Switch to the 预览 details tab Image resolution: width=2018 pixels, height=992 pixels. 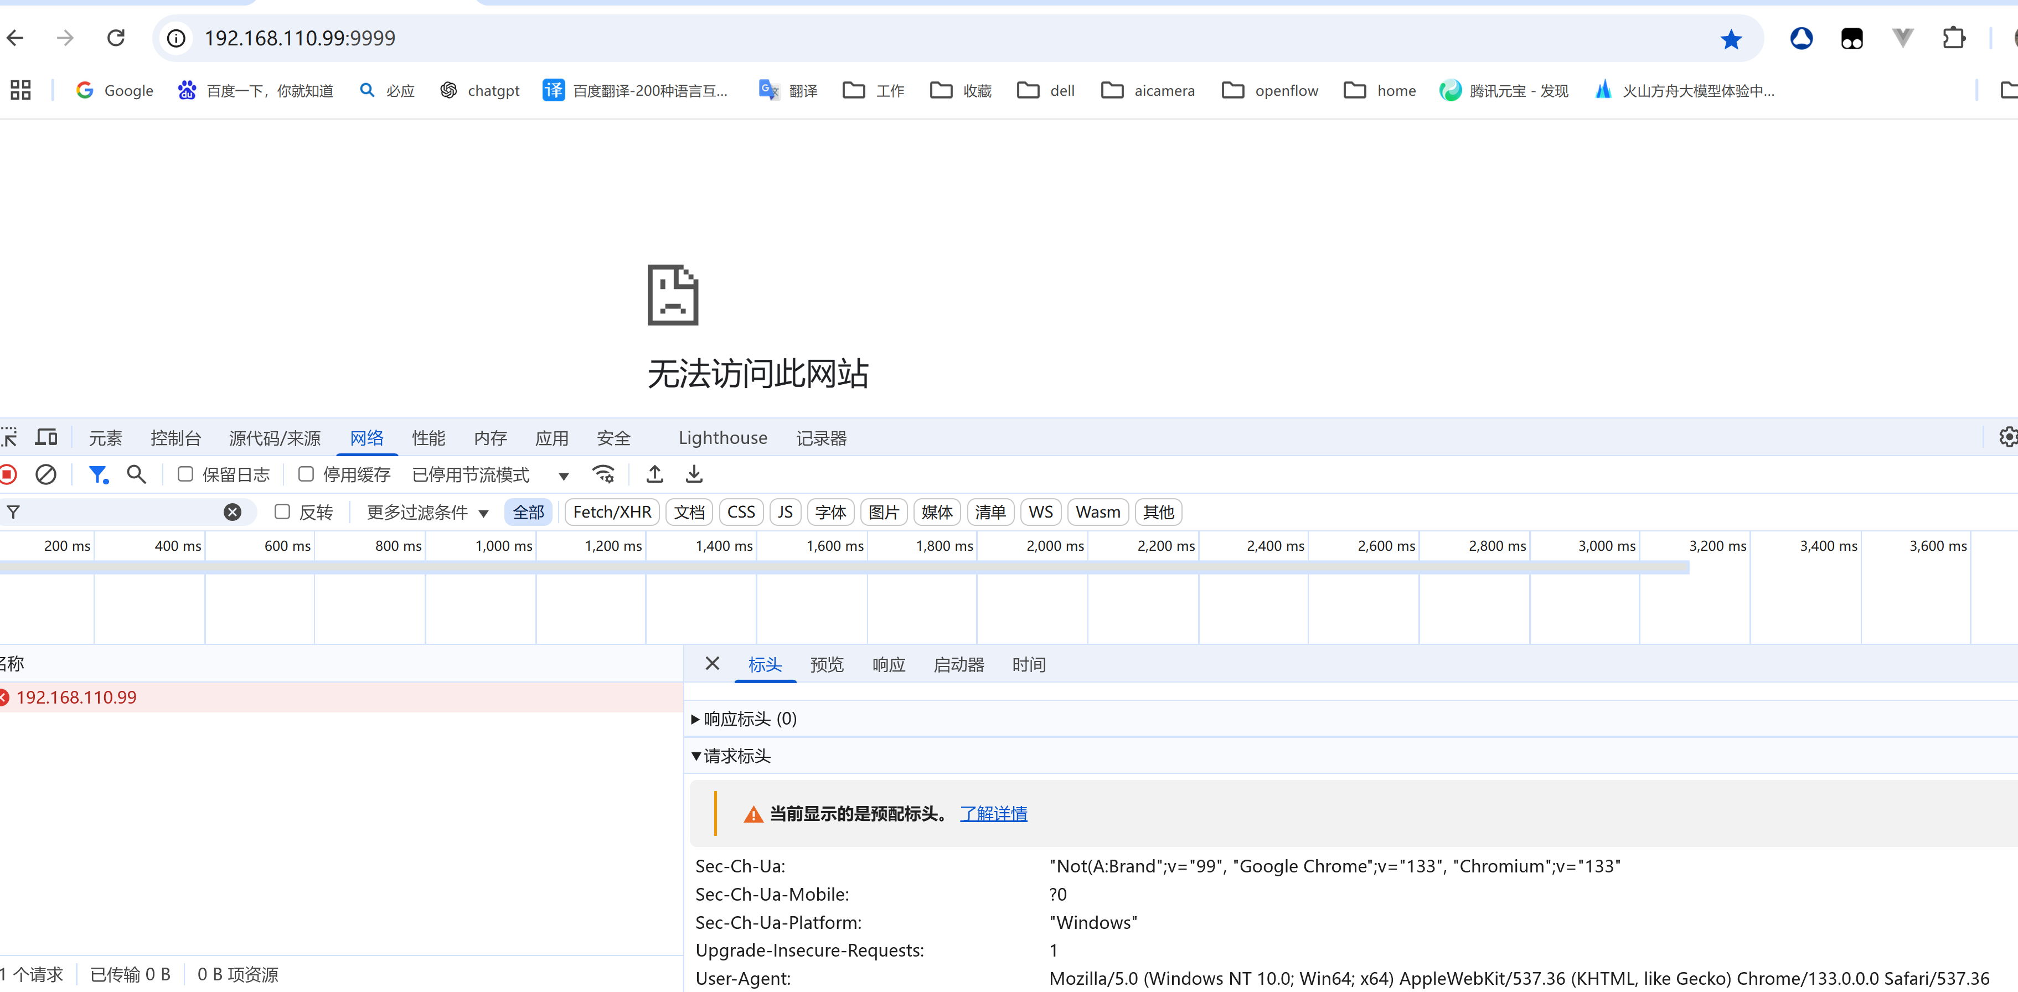(x=827, y=664)
